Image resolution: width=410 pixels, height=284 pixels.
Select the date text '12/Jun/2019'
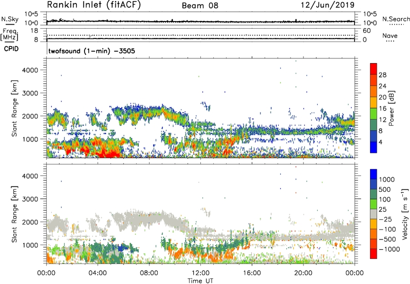coord(327,5)
